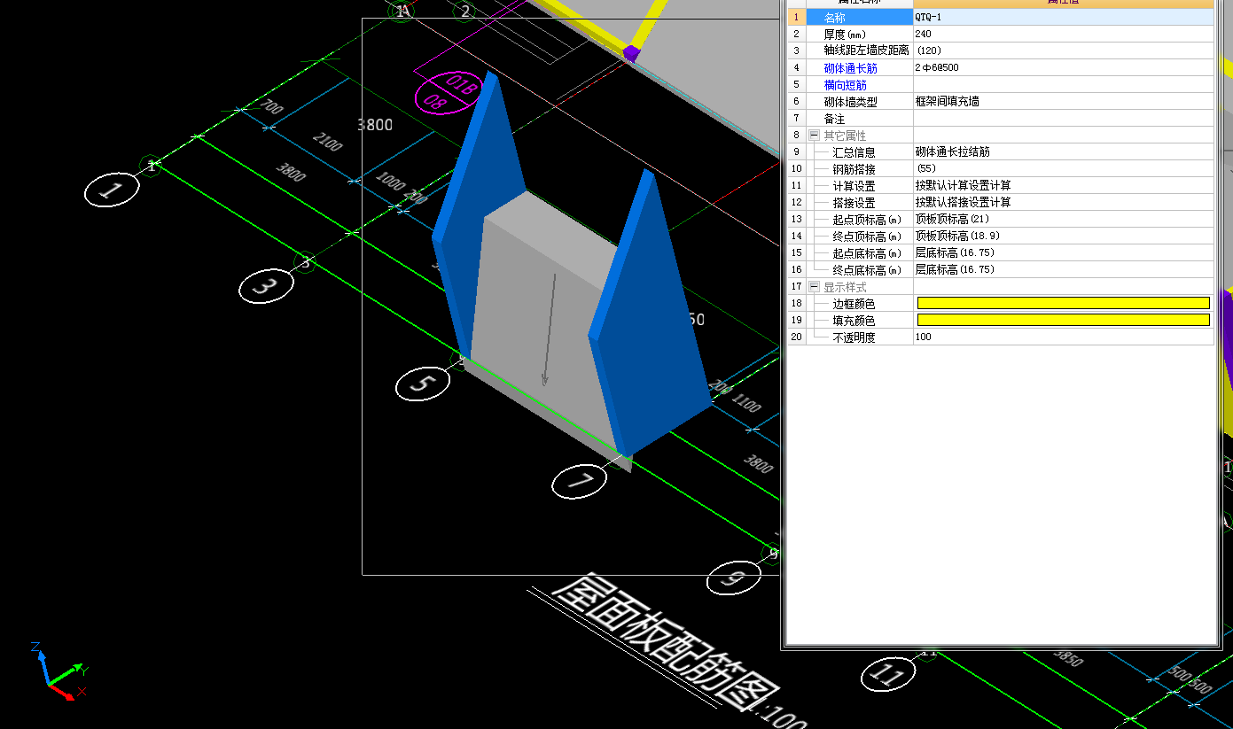Click axis bubble number 2 at top

[x=465, y=12]
